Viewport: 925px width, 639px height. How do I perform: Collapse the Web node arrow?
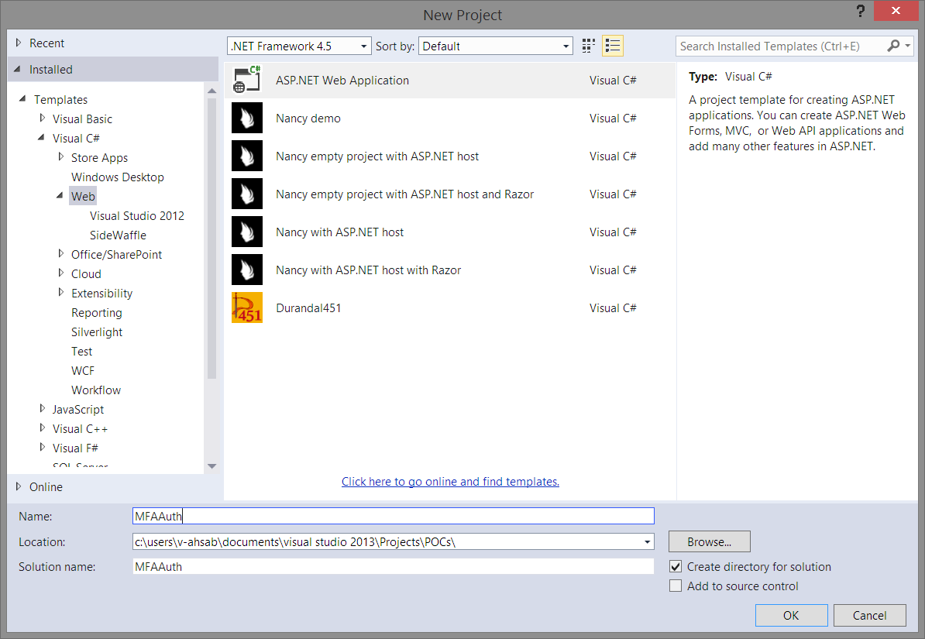tap(60, 195)
